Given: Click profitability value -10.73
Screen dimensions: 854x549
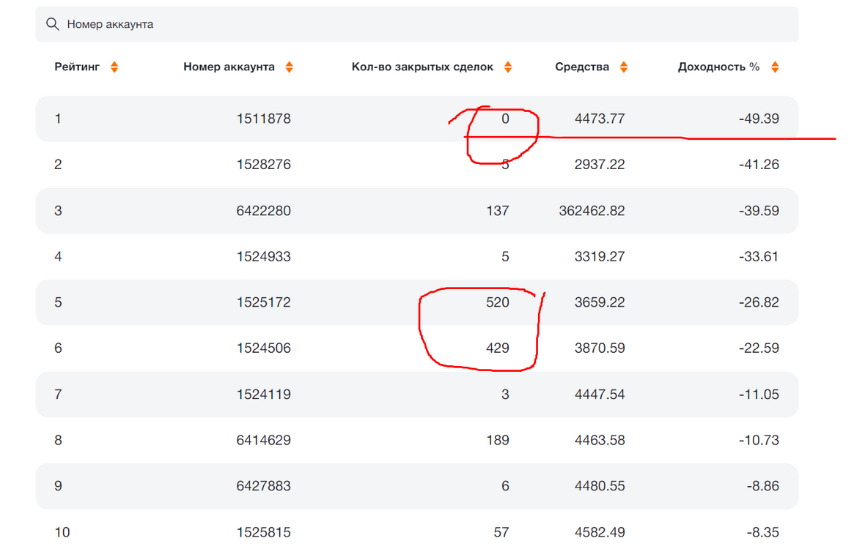Looking at the screenshot, I should (x=759, y=440).
